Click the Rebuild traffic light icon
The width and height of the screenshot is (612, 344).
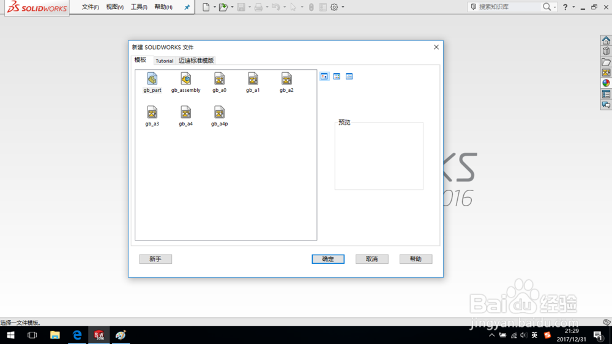(x=311, y=7)
